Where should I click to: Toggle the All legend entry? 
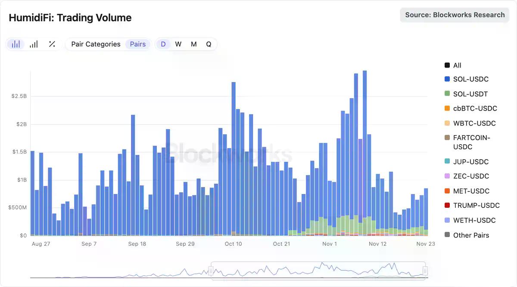[457, 65]
